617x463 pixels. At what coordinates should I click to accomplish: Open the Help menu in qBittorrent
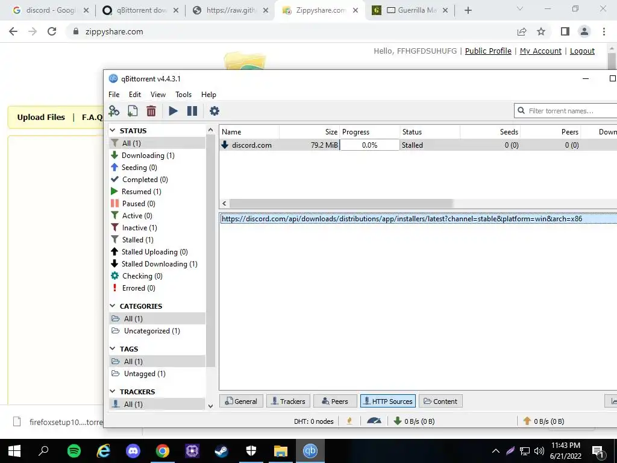click(x=208, y=95)
